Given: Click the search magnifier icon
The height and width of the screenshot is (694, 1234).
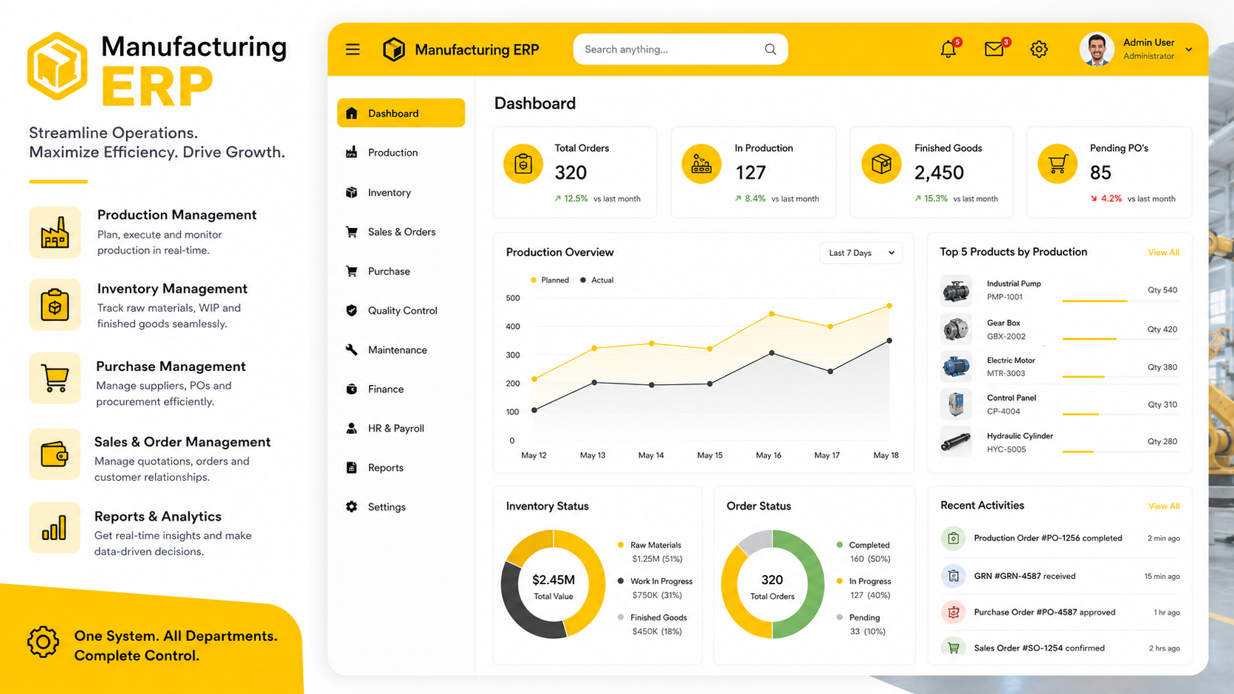Looking at the screenshot, I should pos(771,49).
